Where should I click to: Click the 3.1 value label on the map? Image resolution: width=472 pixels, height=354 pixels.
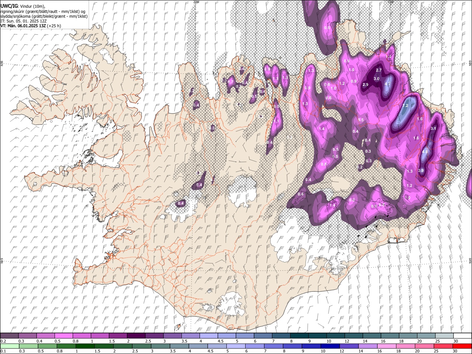pos(434,128)
